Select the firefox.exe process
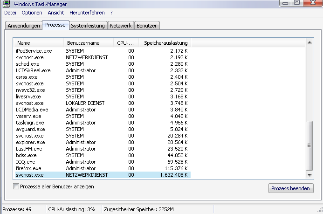The width and height of the screenshot is (323, 214). coord(103,168)
